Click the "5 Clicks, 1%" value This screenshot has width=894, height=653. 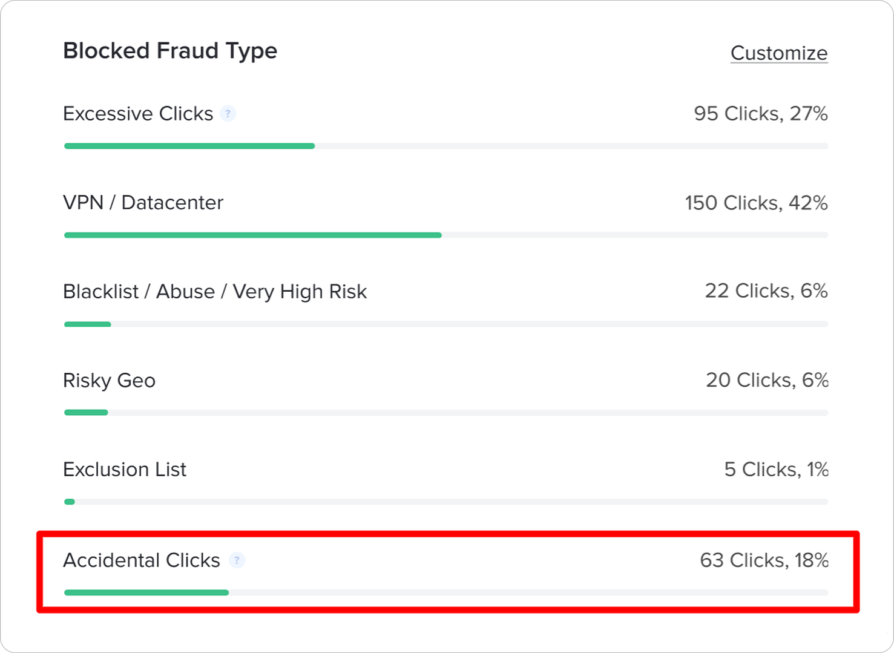tap(776, 470)
